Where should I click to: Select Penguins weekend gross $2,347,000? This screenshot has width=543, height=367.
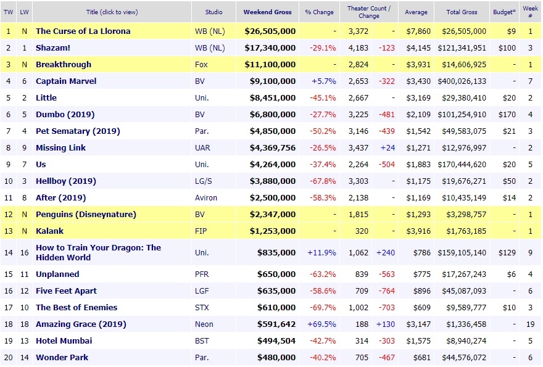(x=273, y=214)
